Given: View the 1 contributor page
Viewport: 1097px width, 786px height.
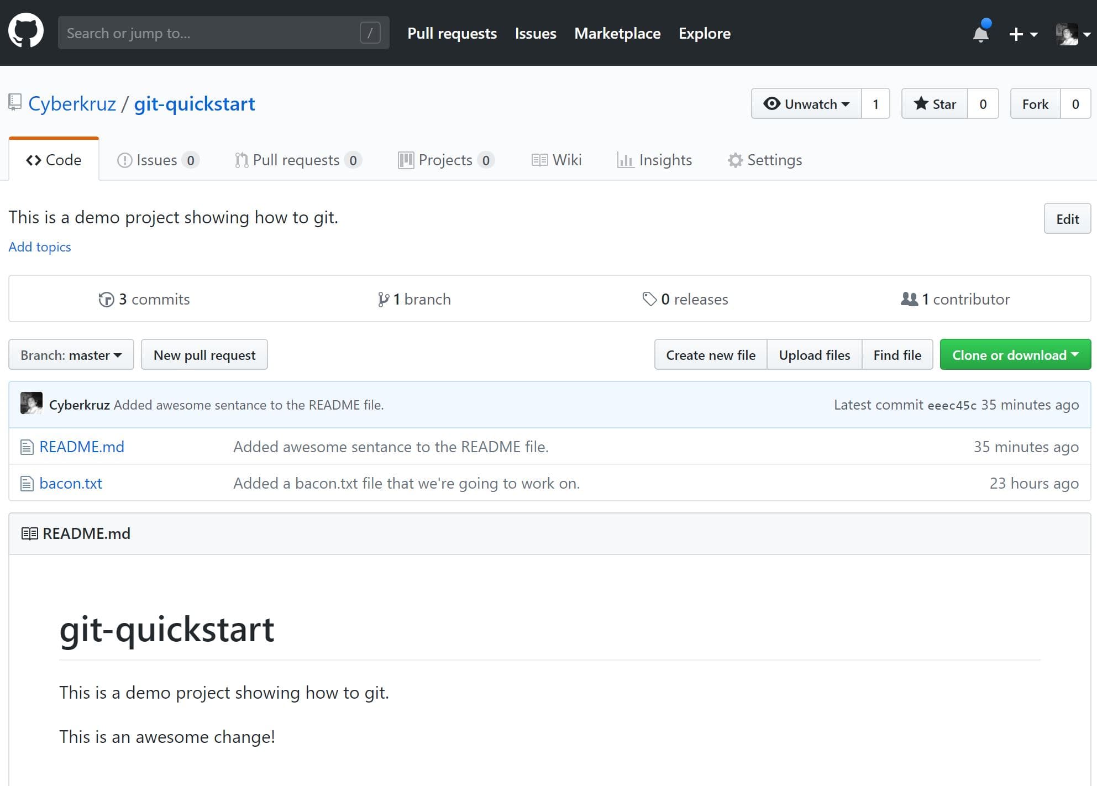Looking at the screenshot, I should (956, 299).
